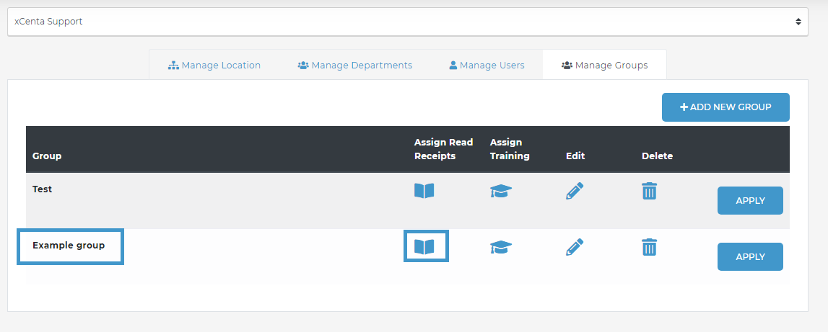Edit the Test group with pencil icon
The image size is (828, 332).
coord(575,191)
